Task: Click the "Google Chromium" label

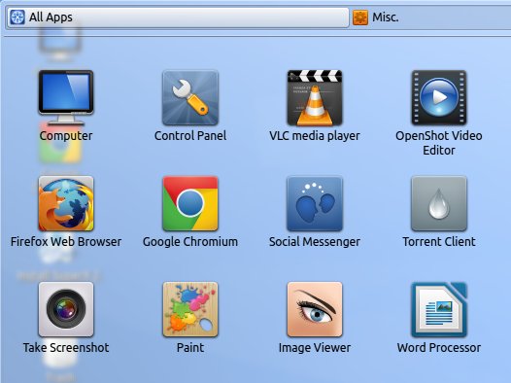Action: pyautogui.click(x=190, y=241)
